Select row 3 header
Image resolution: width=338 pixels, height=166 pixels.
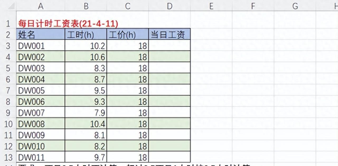(8, 45)
